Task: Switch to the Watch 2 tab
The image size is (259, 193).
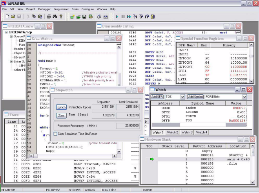Action: [172, 132]
